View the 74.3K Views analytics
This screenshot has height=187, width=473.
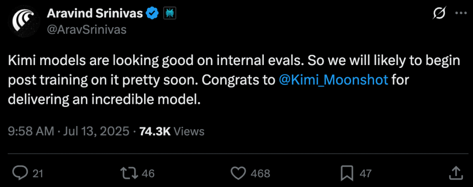tap(172, 132)
